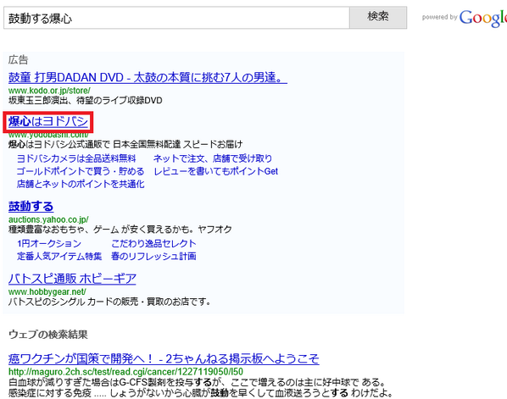Open the こだわり逸品セレクト sitelink
The height and width of the screenshot is (399, 507).
[154, 243]
